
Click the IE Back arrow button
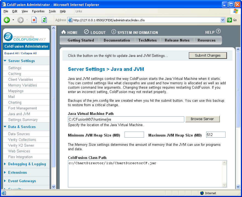point(7,20)
